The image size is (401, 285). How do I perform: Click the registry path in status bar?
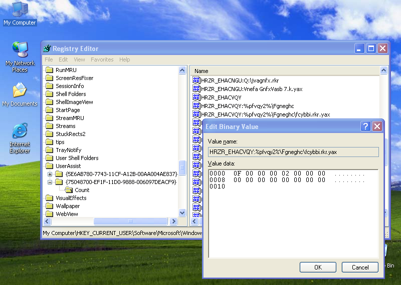point(122,233)
